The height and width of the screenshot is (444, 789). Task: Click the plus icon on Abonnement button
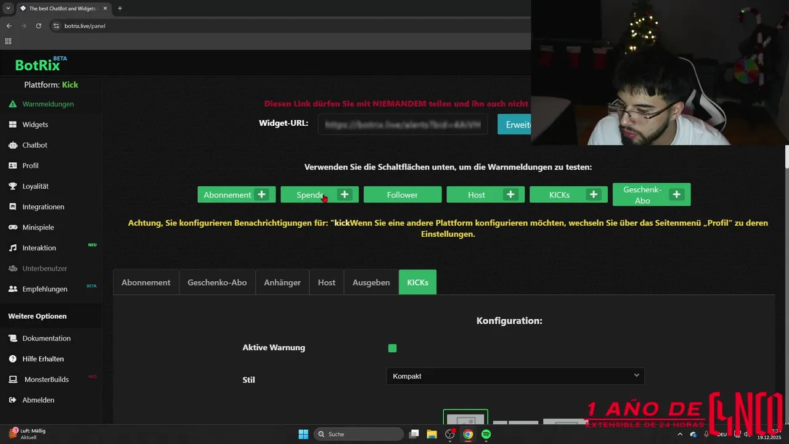[x=261, y=194]
